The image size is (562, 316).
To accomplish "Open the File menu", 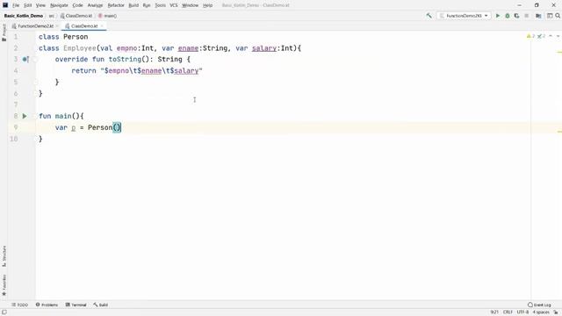I will tap(16, 5).
